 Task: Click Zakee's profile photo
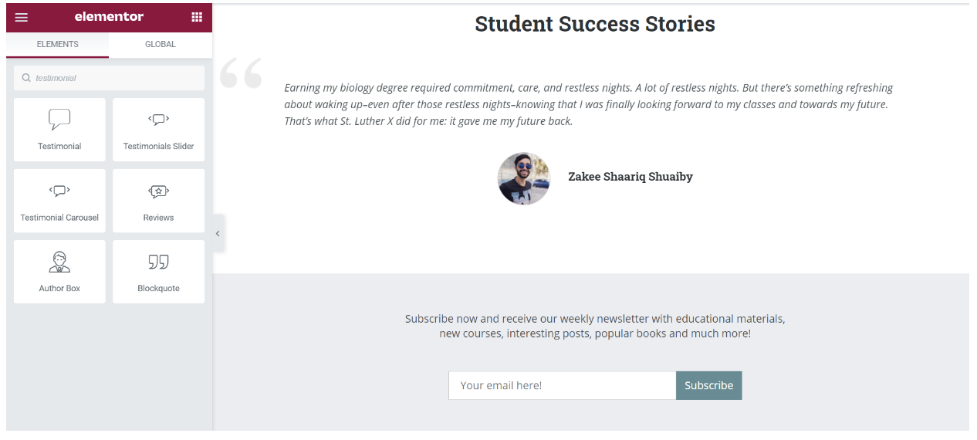524,178
